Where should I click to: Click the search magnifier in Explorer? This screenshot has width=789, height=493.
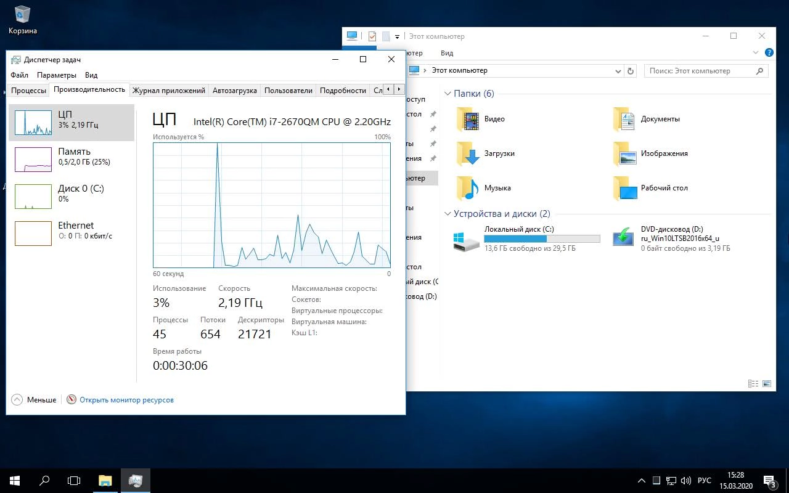click(x=760, y=71)
